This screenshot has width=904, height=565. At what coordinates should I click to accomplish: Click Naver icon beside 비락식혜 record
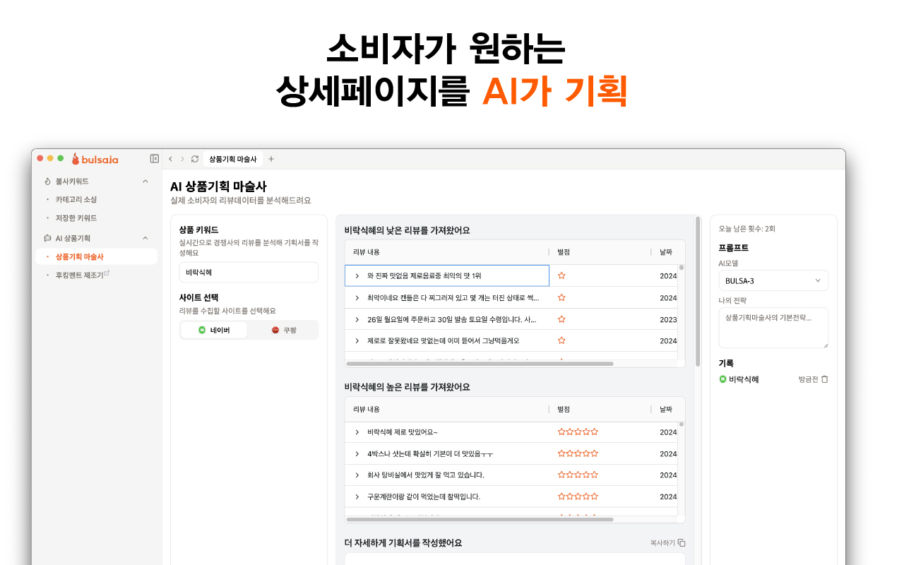(722, 379)
